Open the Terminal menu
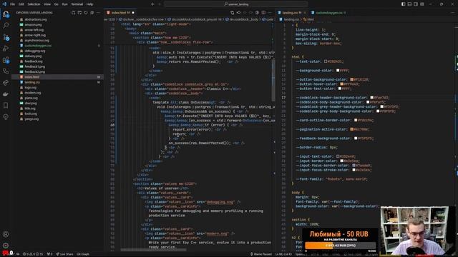Image resolution: width=458 pixels, height=257 pixels. (x=77, y=4)
